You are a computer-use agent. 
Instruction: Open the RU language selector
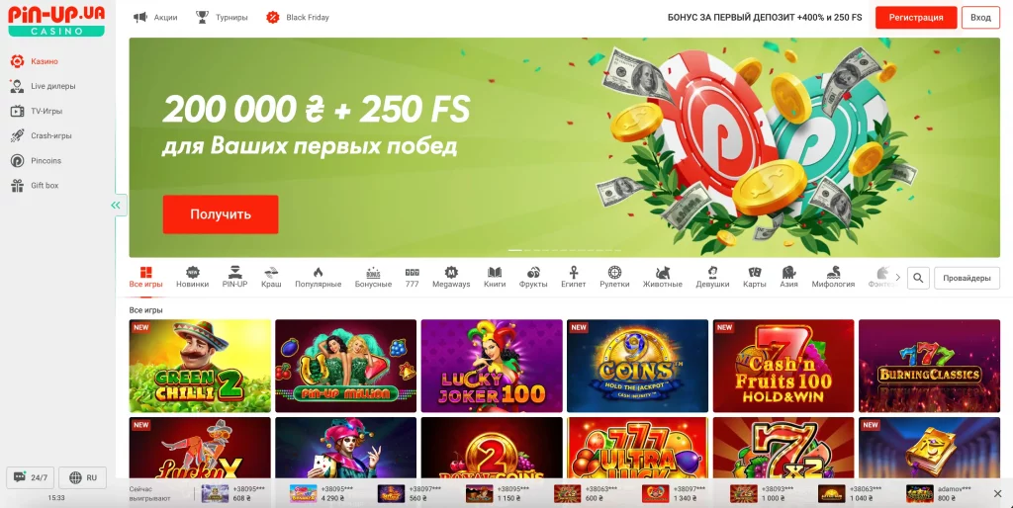(x=83, y=477)
